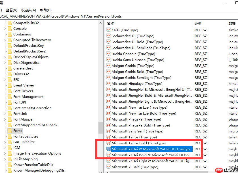Click the tree pane vertical scrollbar thumb
238x173 pixels.
click(100, 128)
